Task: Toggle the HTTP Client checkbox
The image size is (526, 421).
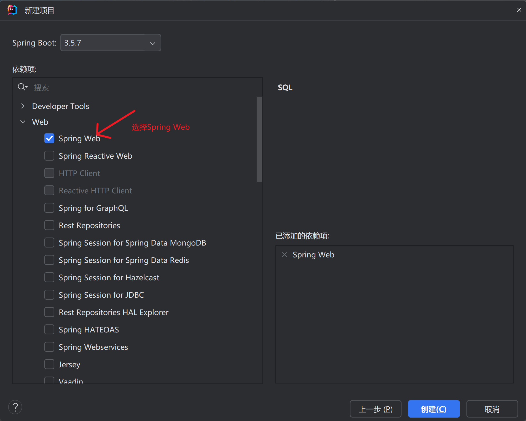Action: (x=49, y=173)
